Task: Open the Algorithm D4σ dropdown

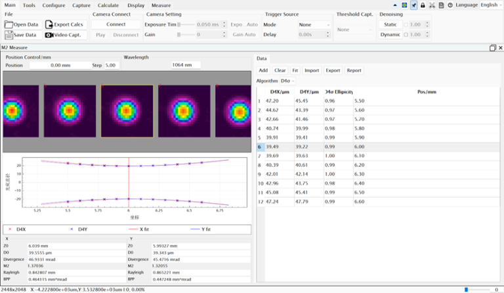Action: (x=287, y=80)
